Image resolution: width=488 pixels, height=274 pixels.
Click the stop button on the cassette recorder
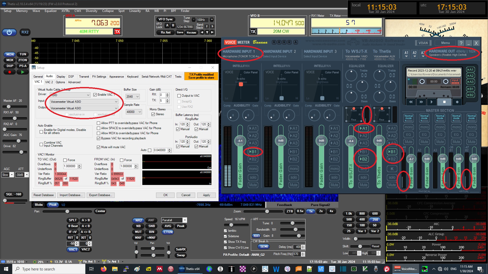[444, 102]
